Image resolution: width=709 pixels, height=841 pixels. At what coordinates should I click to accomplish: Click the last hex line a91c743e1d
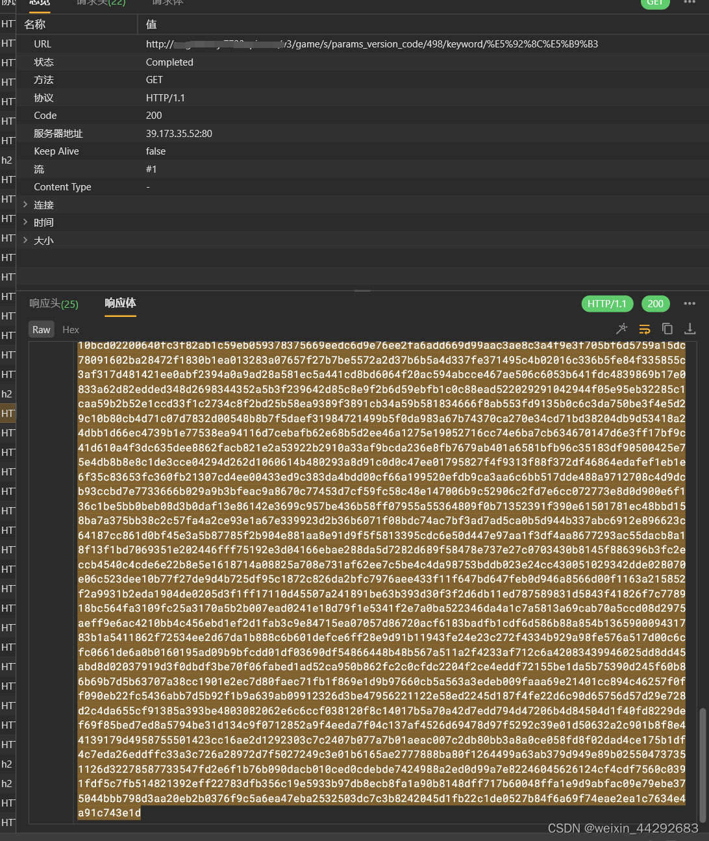point(109,812)
